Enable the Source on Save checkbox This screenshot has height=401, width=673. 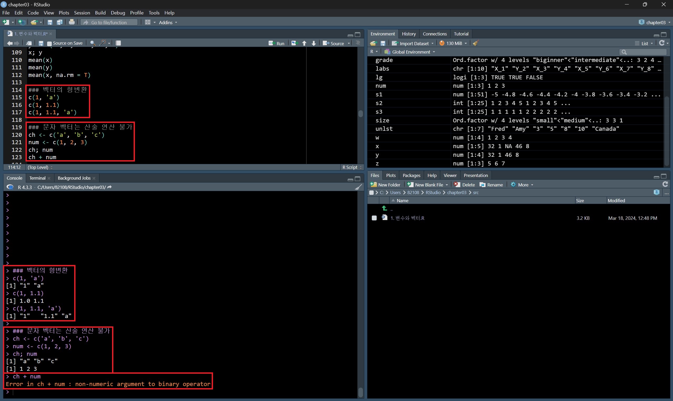(x=49, y=43)
